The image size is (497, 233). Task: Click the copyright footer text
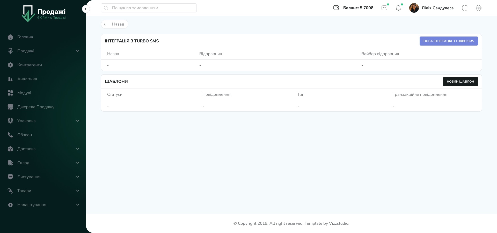291,223
